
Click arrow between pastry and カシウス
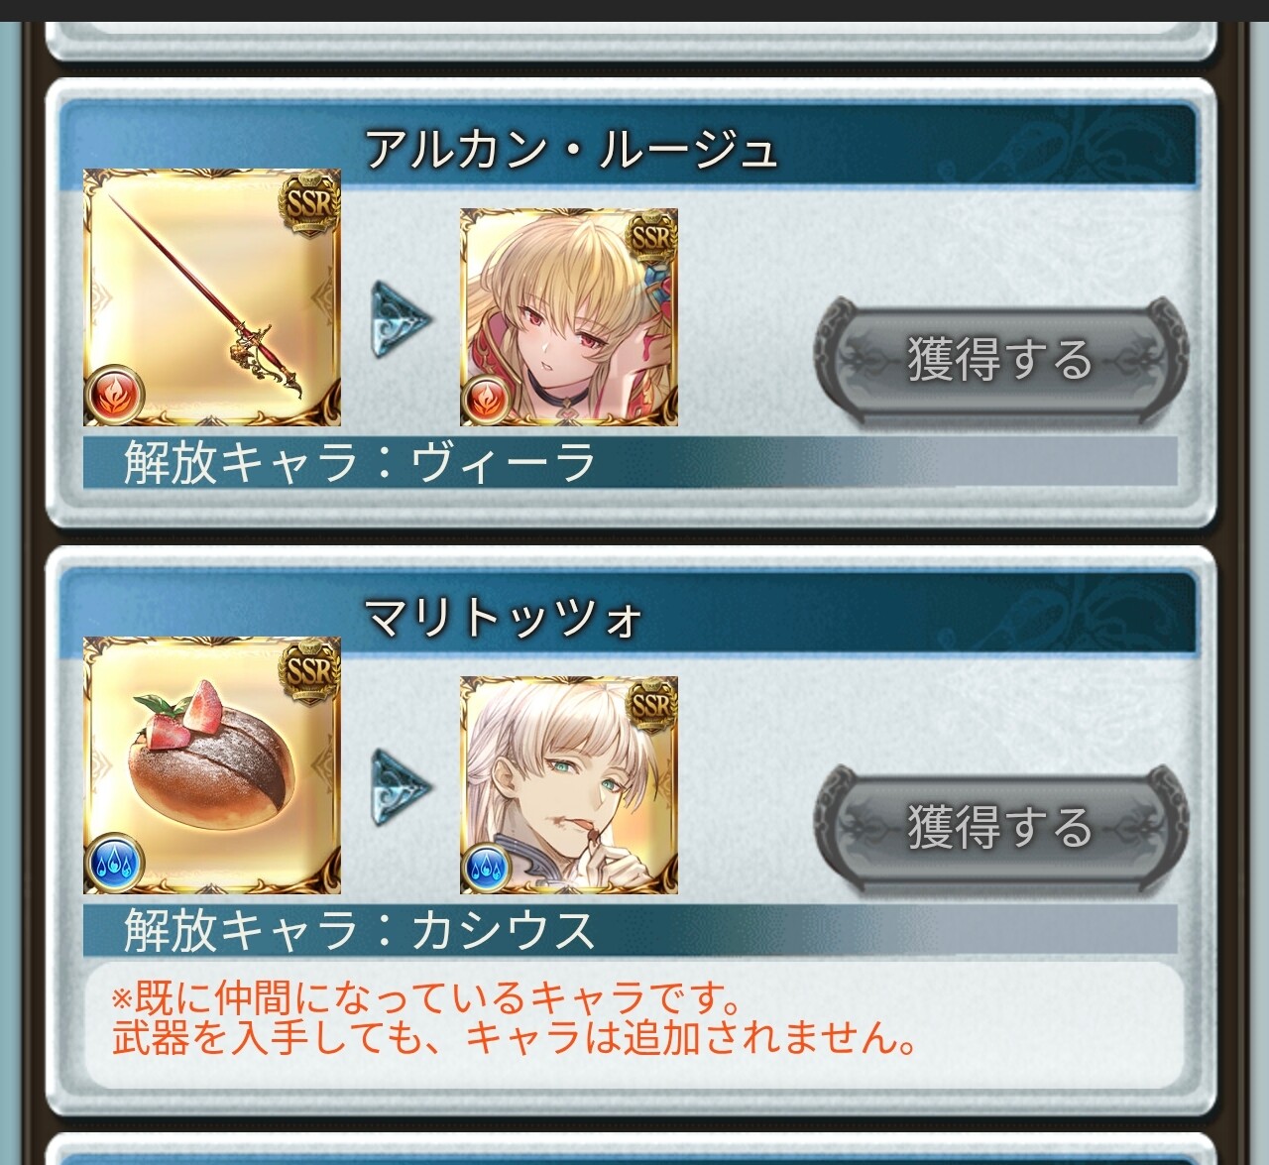coord(401,787)
